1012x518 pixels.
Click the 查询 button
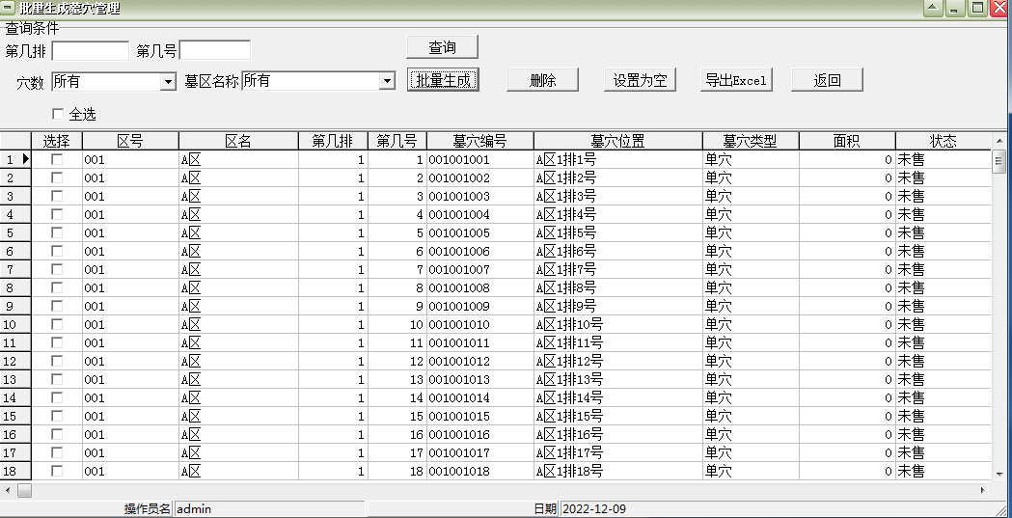tap(442, 47)
